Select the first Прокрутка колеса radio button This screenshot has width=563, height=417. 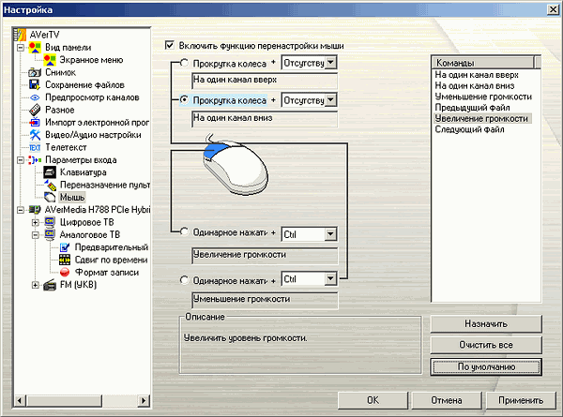click(183, 64)
